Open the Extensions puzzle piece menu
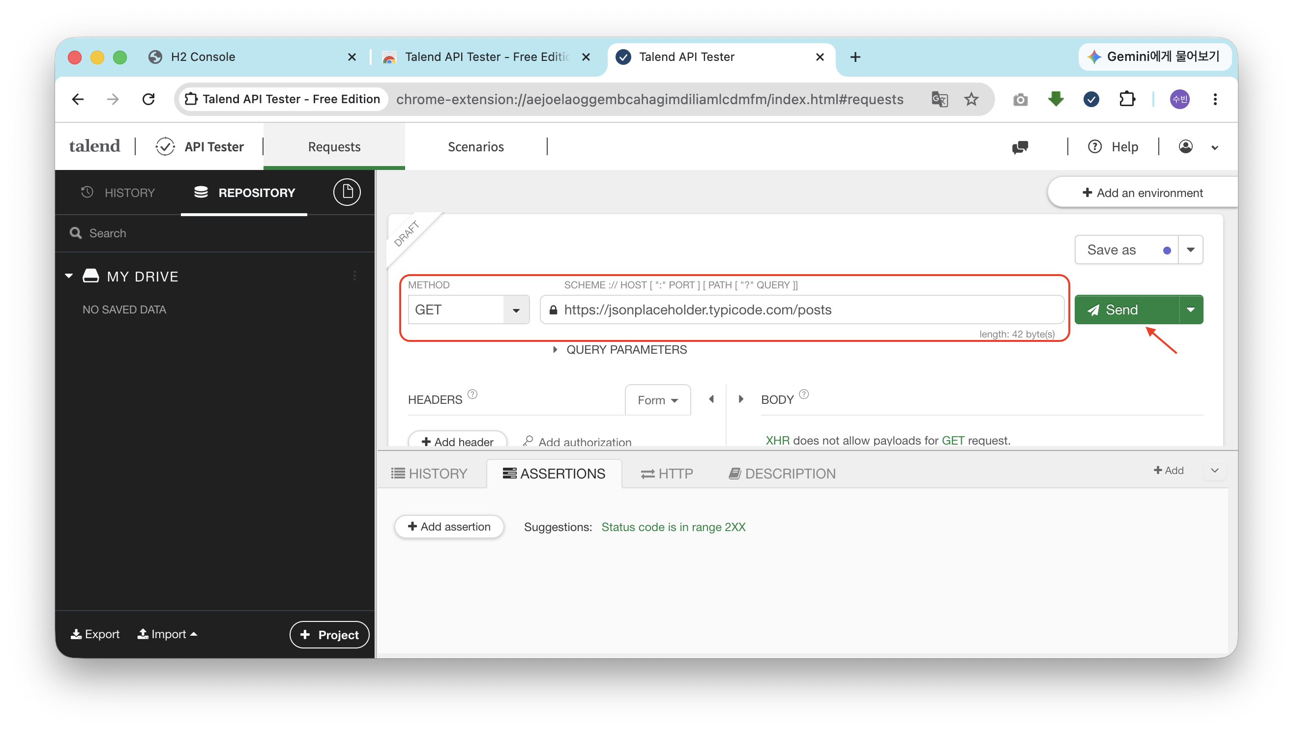This screenshot has height=731, width=1293. coord(1127,99)
